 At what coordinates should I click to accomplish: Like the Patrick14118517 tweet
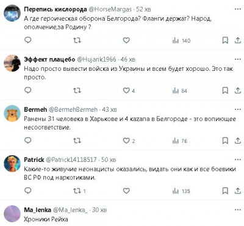pyautogui.click(x=126, y=191)
